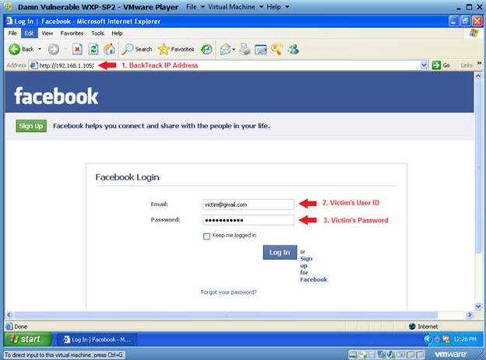Expand the Links toolbar chevron
The image size is (486, 360).
pyautogui.click(x=479, y=63)
